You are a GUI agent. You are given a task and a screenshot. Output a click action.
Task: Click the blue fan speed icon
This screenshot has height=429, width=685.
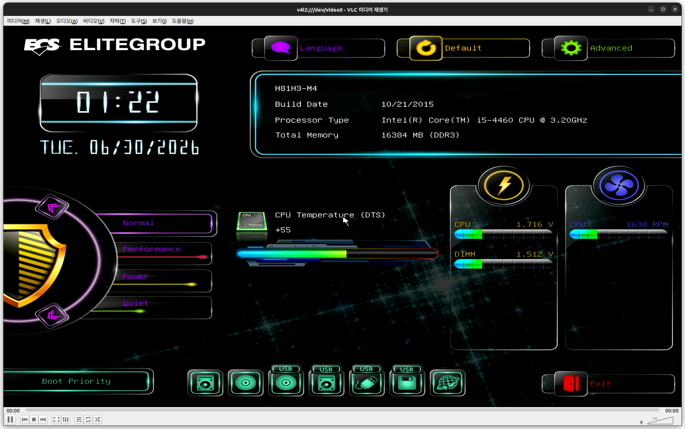click(619, 185)
